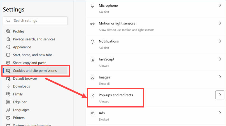Click the Family icon in sidebar
The image size is (226, 126).
click(8, 94)
